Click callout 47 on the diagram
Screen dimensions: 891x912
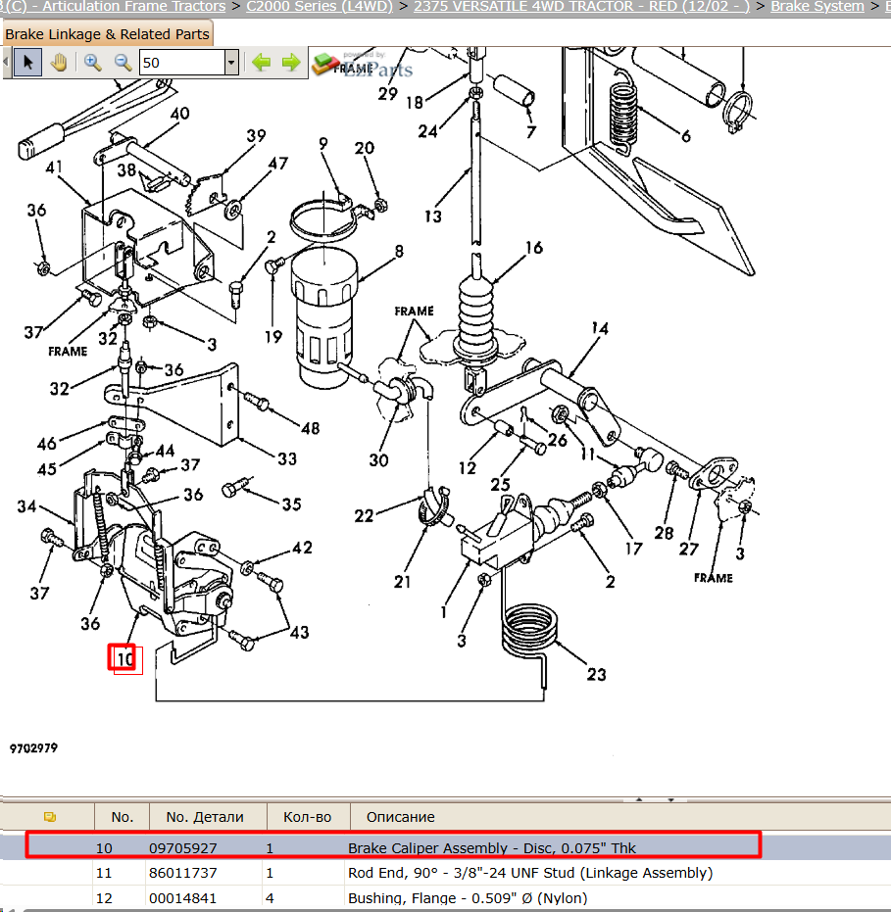tap(277, 164)
